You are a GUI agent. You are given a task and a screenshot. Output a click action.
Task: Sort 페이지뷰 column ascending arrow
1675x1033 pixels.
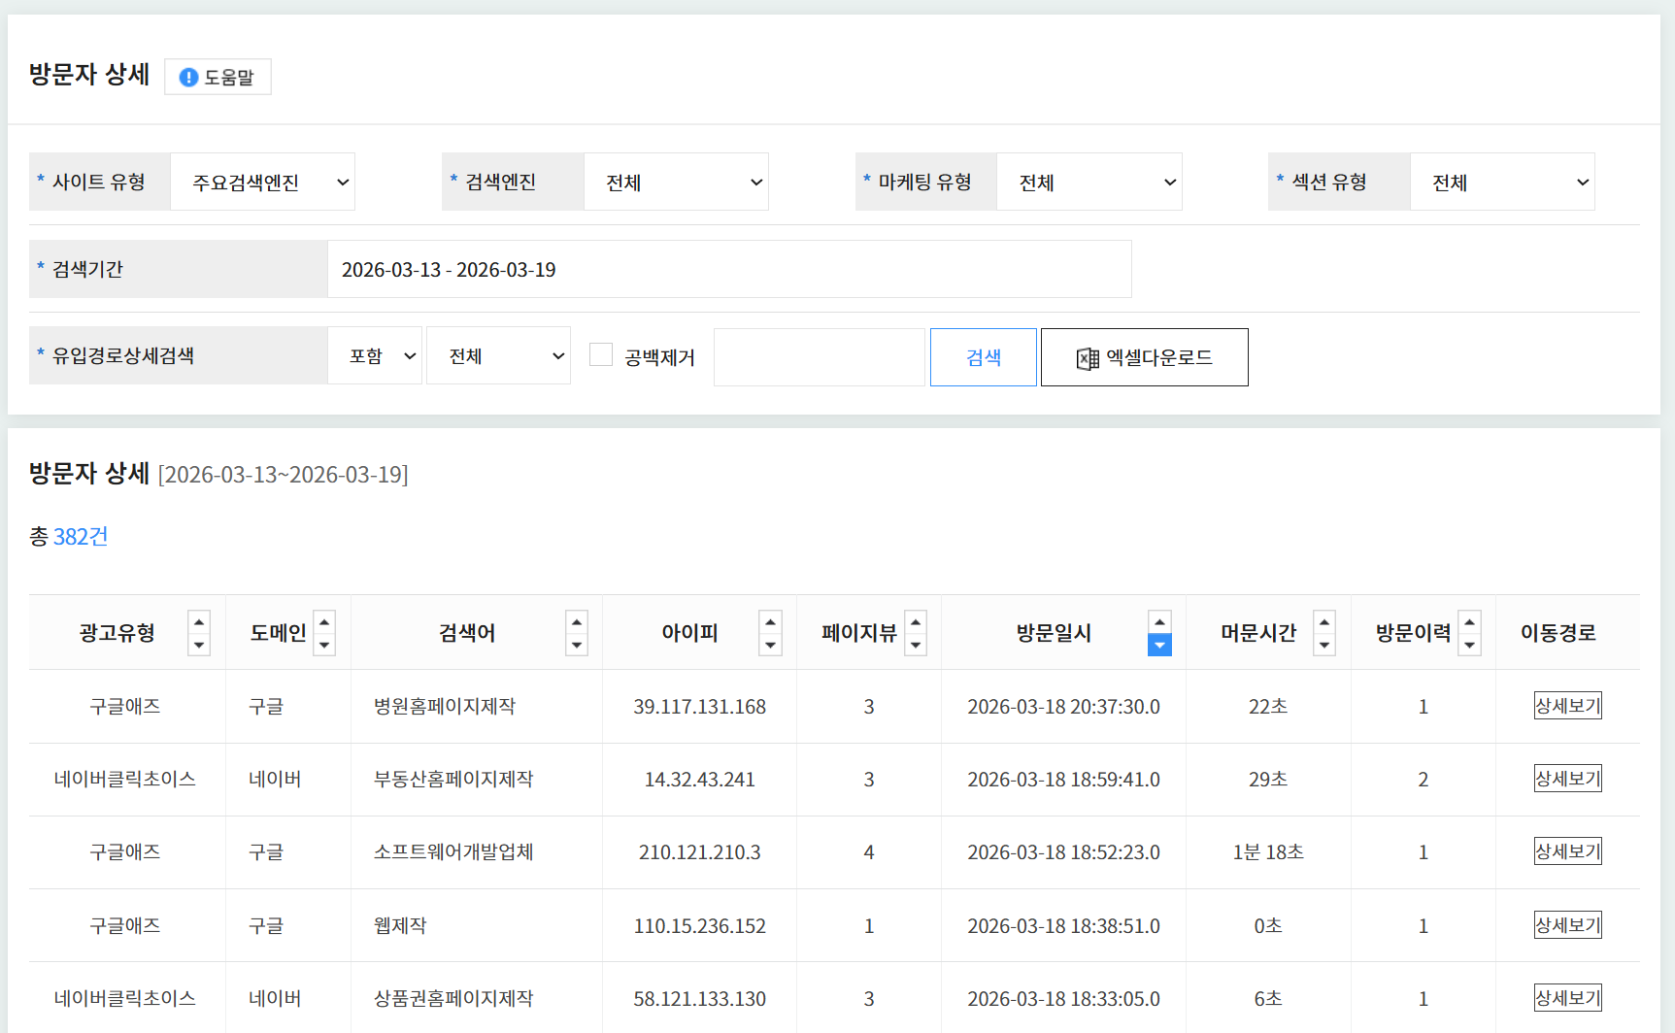(916, 622)
